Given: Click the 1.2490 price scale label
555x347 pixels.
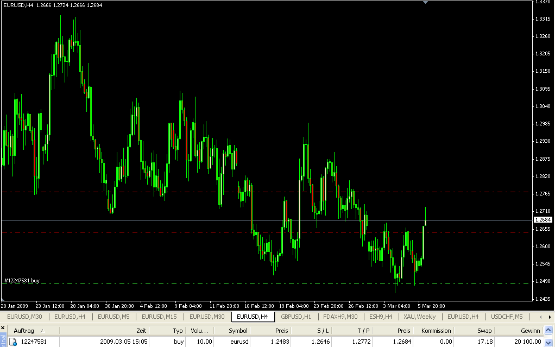Looking at the screenshot, I should coord(543,281).
